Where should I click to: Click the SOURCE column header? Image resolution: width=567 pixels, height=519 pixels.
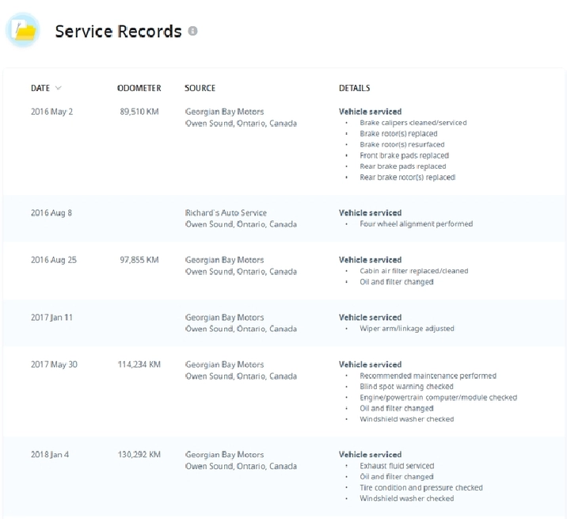point(200,88)
